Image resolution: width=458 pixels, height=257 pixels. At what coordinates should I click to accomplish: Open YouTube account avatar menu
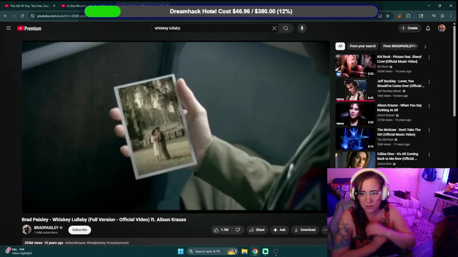point(442,28)
